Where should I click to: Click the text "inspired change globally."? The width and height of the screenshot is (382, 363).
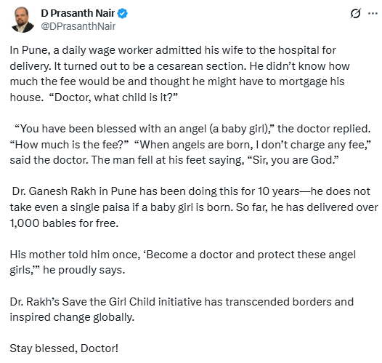pos(72,317)
